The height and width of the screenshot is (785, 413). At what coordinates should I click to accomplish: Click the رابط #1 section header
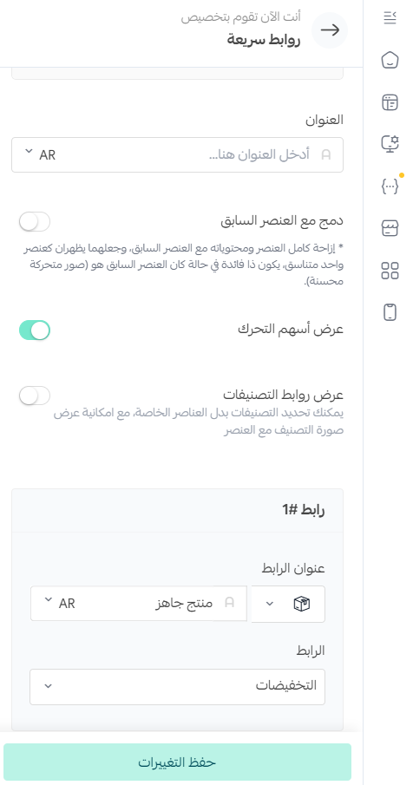point(177,510)
